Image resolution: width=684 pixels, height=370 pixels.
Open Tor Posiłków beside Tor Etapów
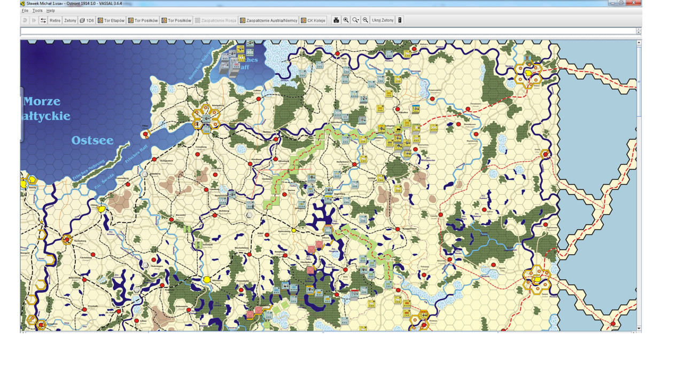click(143, 20)
